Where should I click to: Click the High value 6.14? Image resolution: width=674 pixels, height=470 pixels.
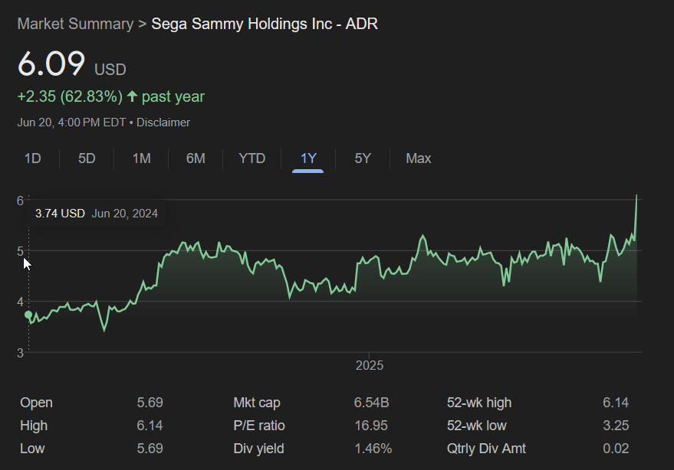[x=150, y=426]
